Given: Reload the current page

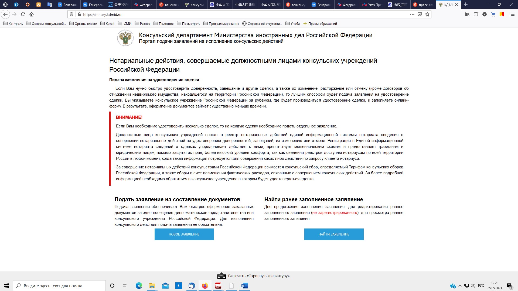Looking at the screenshot, I should pos(23,14).
